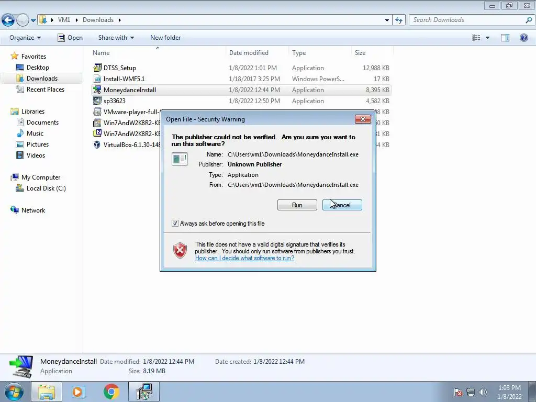Open the Help icon

tap(523, 38)
